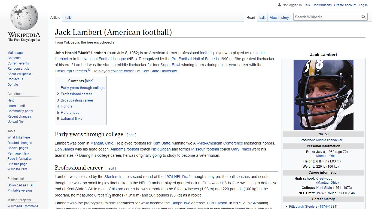Select the Read tab
This screenshot has width=372, height=209.
[x=251, y=17]
